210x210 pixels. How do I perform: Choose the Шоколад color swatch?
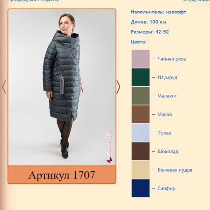coord(140,151)
